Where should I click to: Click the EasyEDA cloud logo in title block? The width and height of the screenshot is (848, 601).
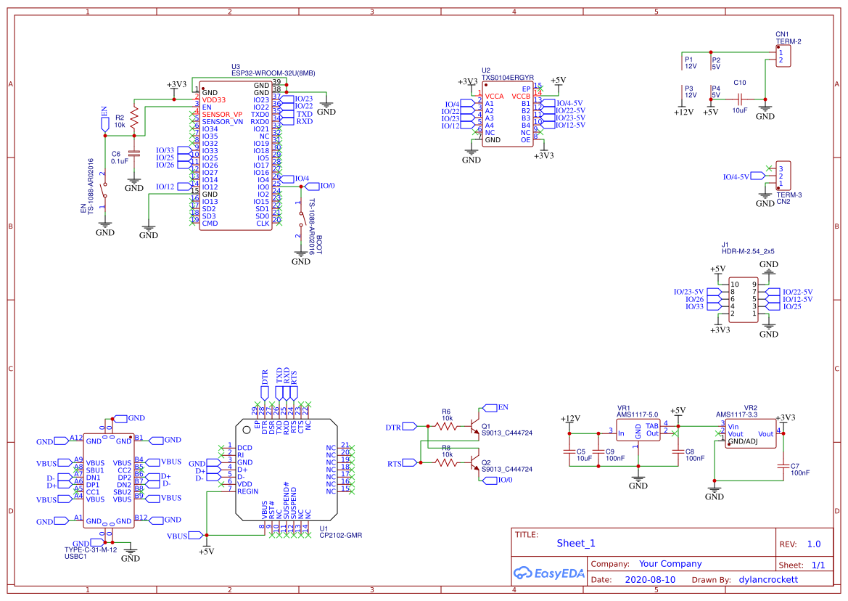click(524, 573)
